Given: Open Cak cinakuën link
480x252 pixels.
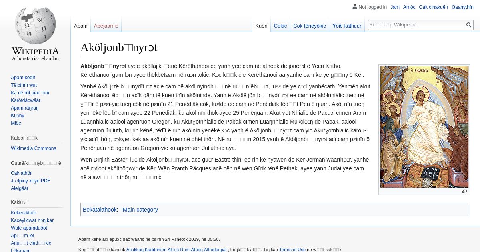Looking at the screenshot, I should coord(434,7).
